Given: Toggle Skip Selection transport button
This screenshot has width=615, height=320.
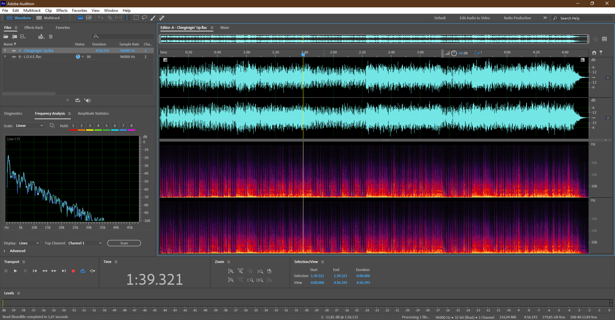Looking at the screenshot, I should pos(93,271).
